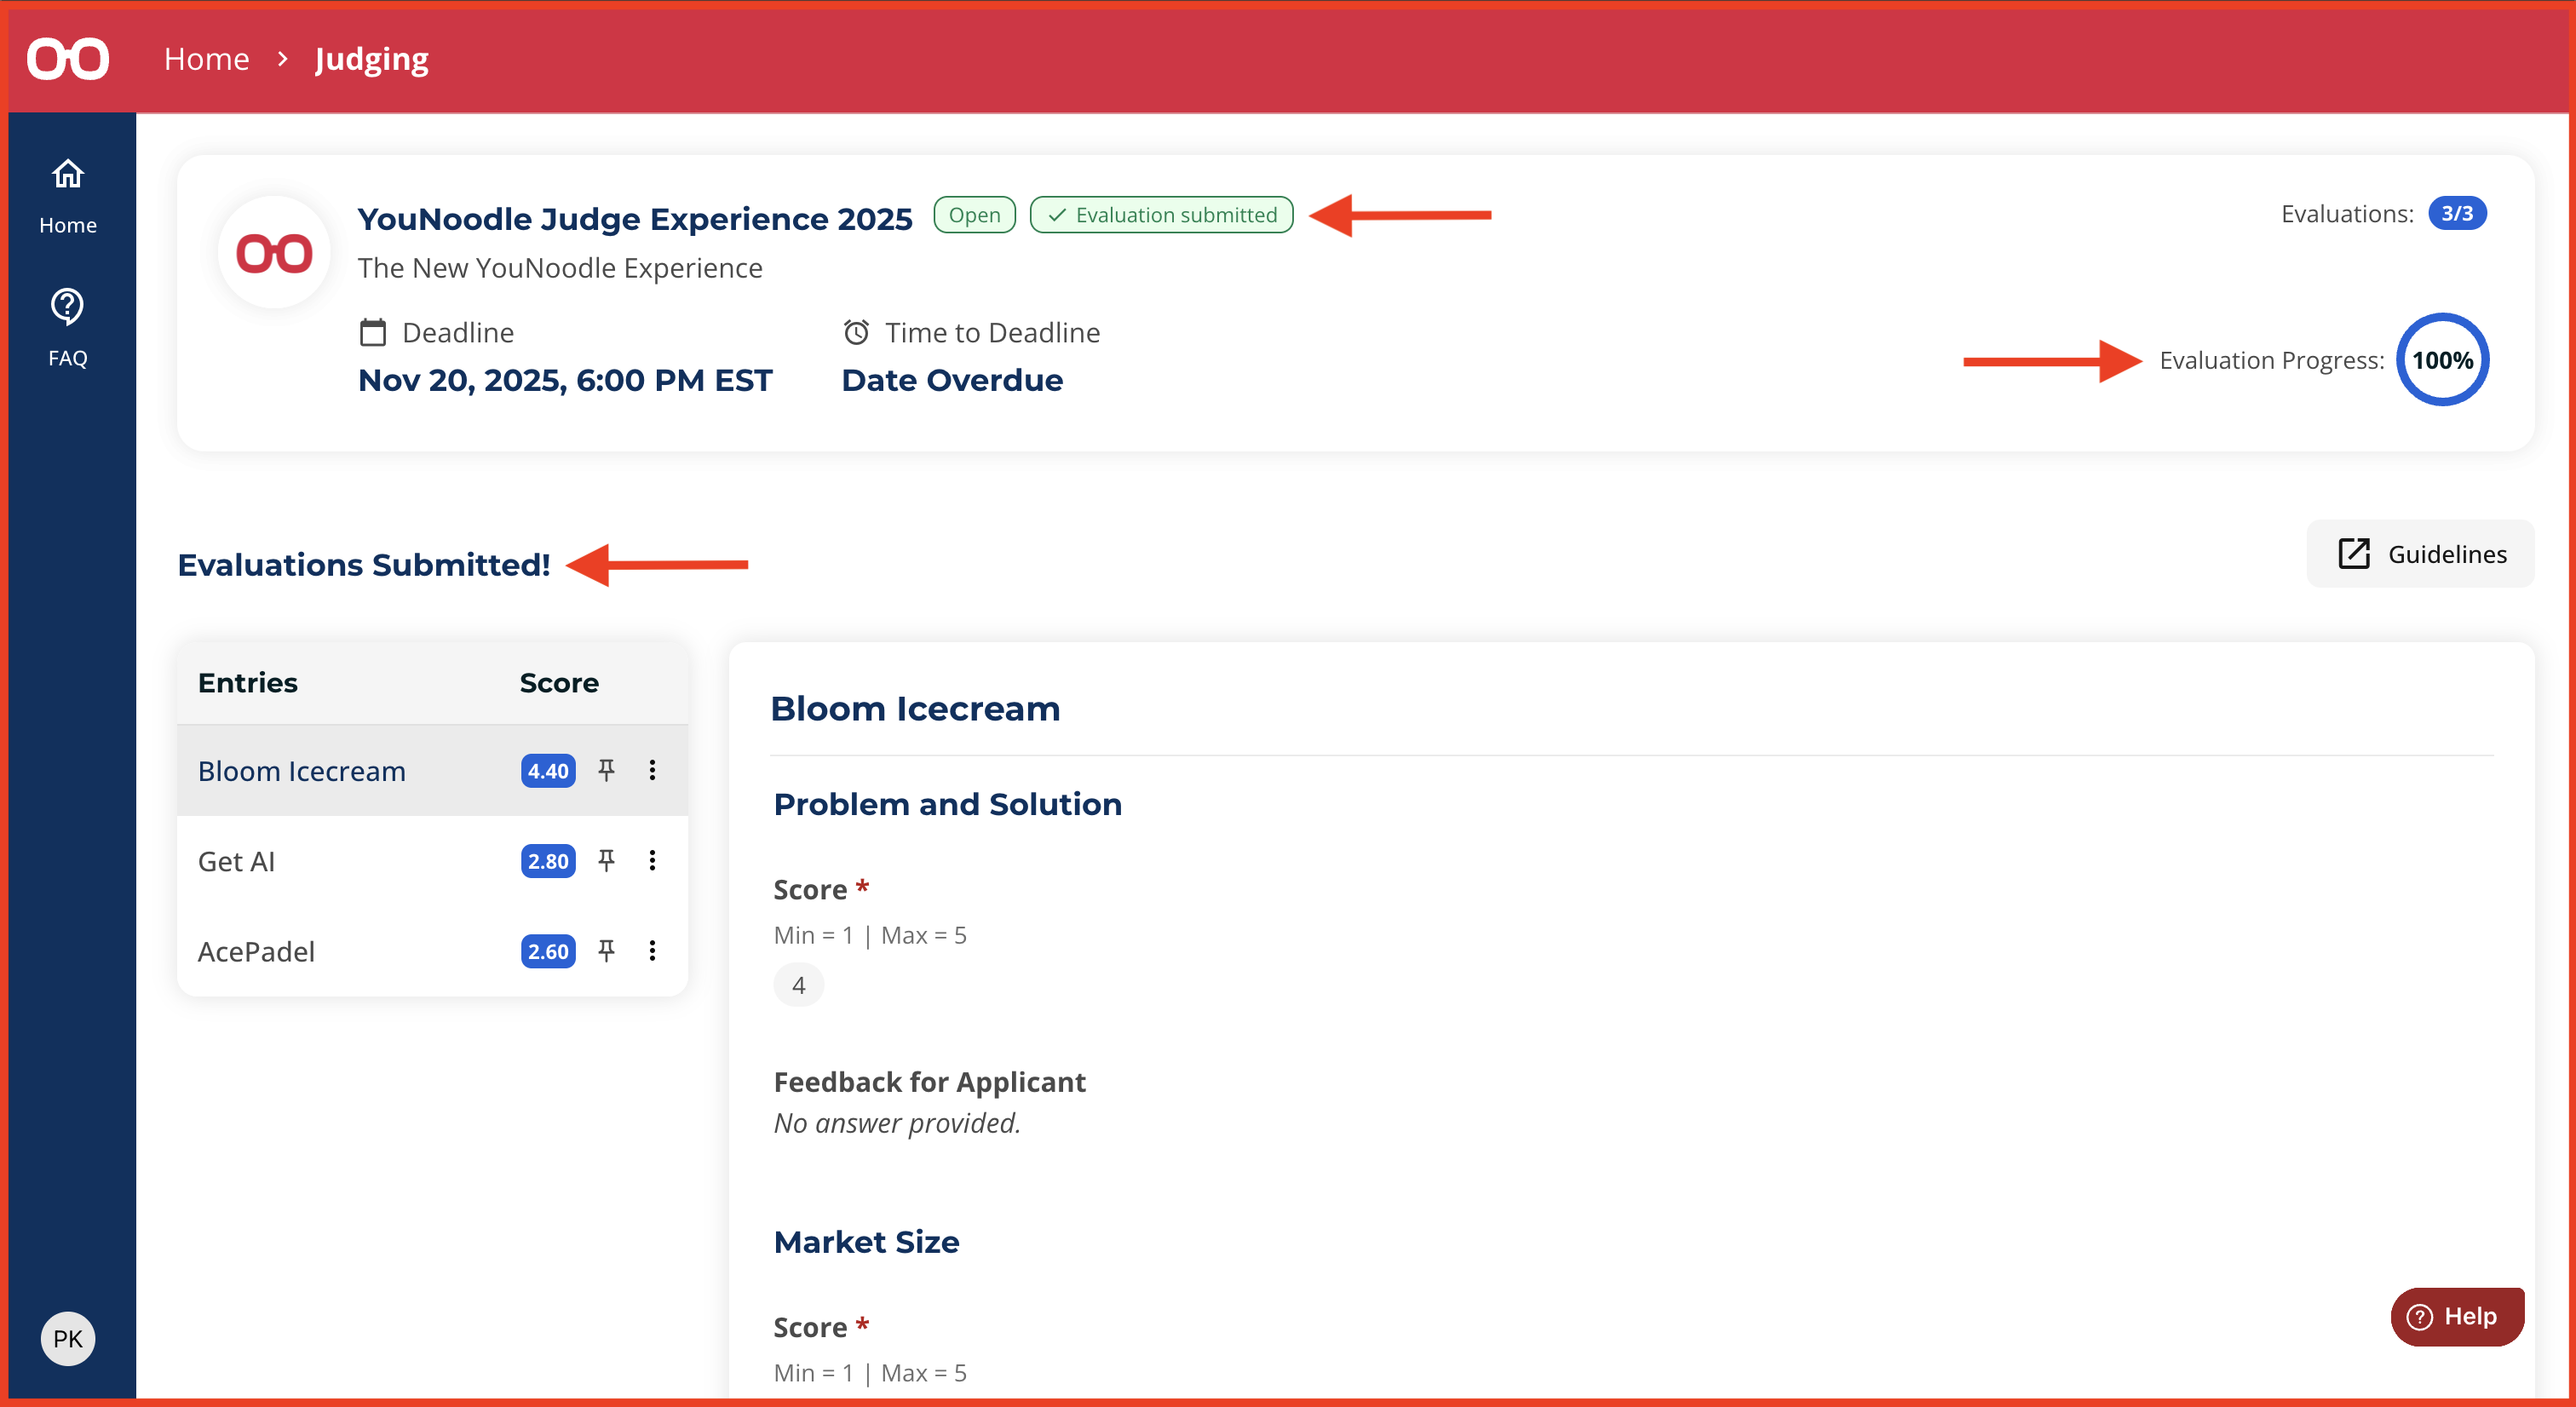The height and width of the screenshot is (1407, 2576).
Task: Click the Help button
Action: (2456, 1316)
